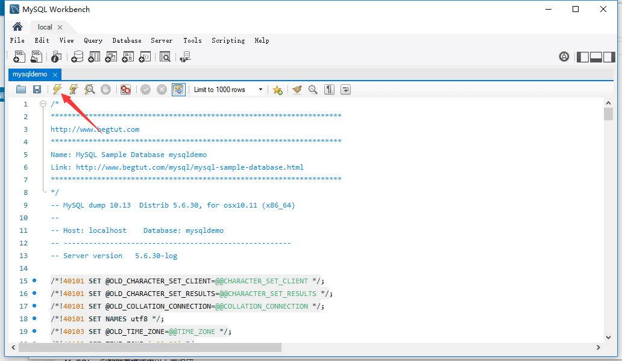Open the Help menu
The width and height of the screenshot is (622, 361).
tap(262, 40)
